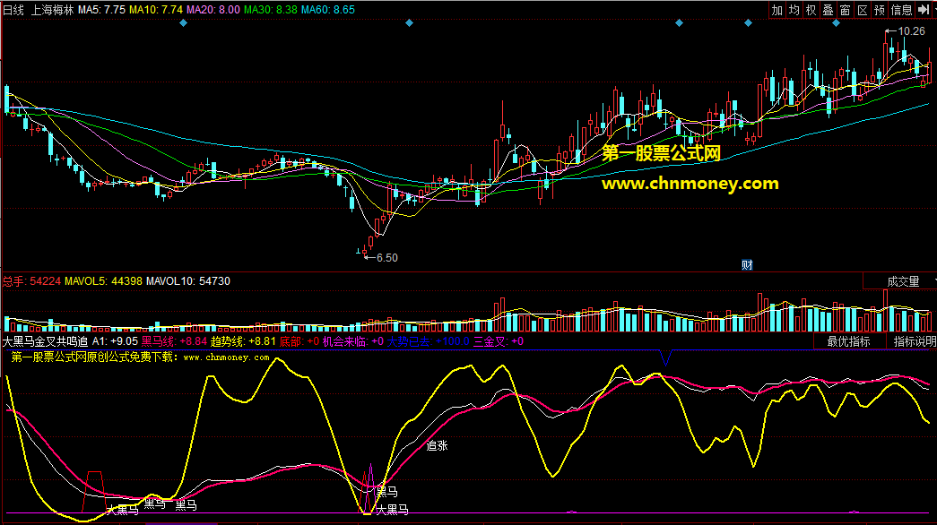Image resolution: width=937 pixels, height=525 pixels.
Task: Click the 区 range statistics button
Action: click(863, 10)
